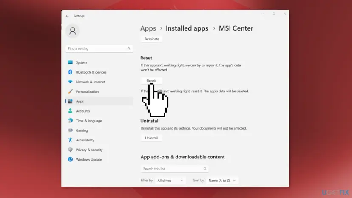The image size is (352, 198).
Task: Open the Personalization page
Action: tap(99, 92)
